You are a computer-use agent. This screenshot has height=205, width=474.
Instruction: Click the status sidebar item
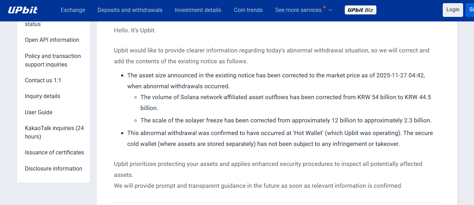point(33,24)
